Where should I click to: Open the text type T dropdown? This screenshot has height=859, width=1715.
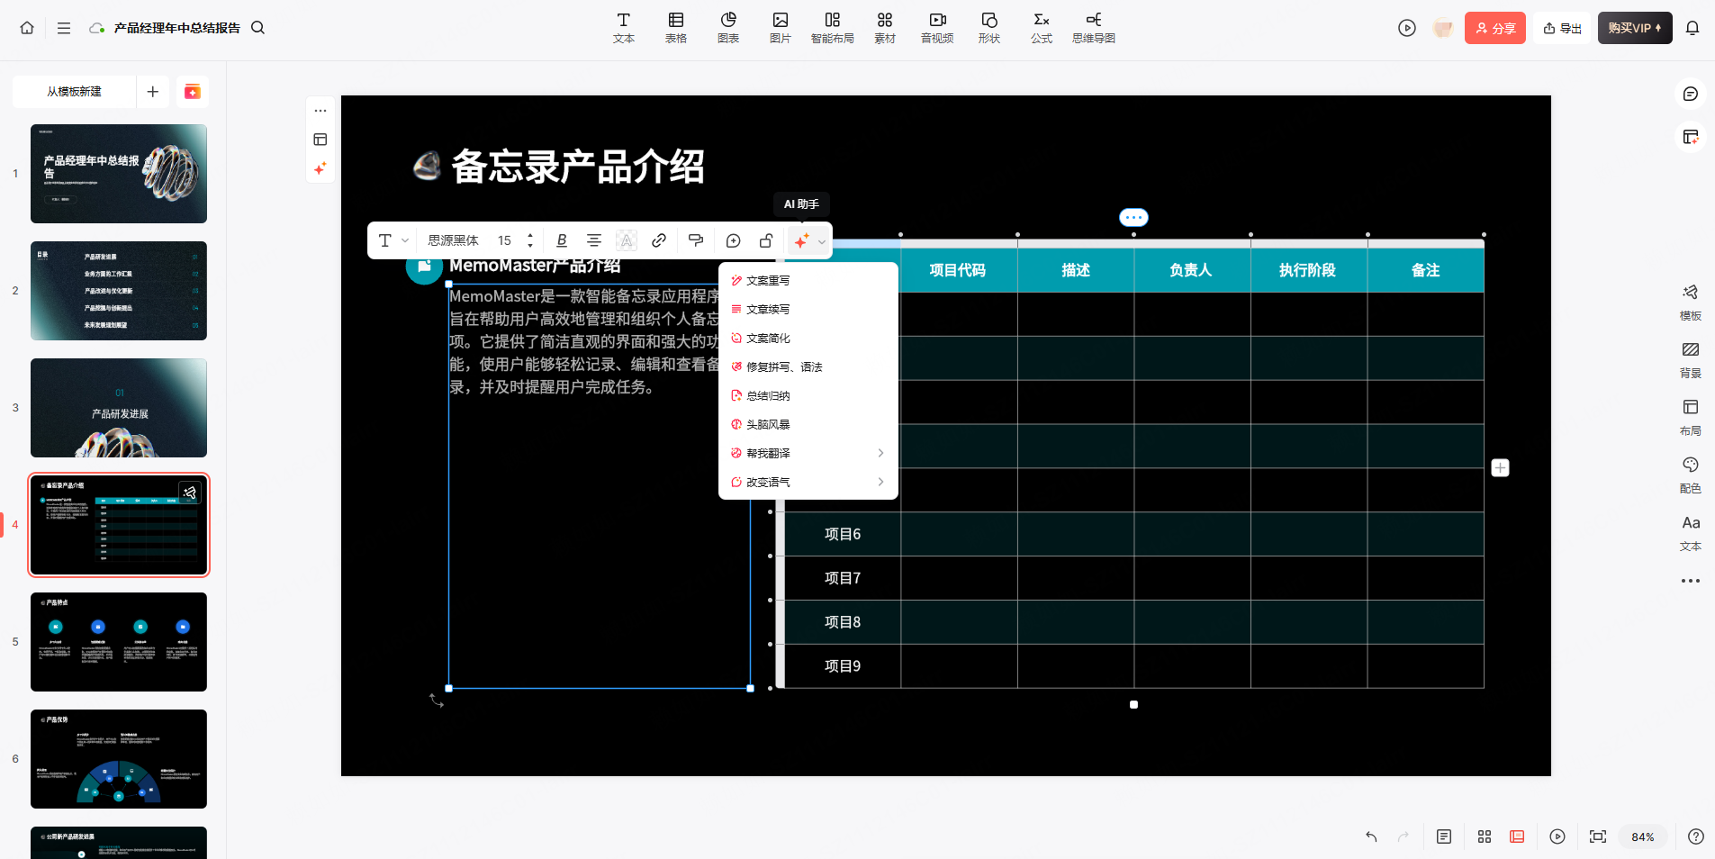point(393,240)
